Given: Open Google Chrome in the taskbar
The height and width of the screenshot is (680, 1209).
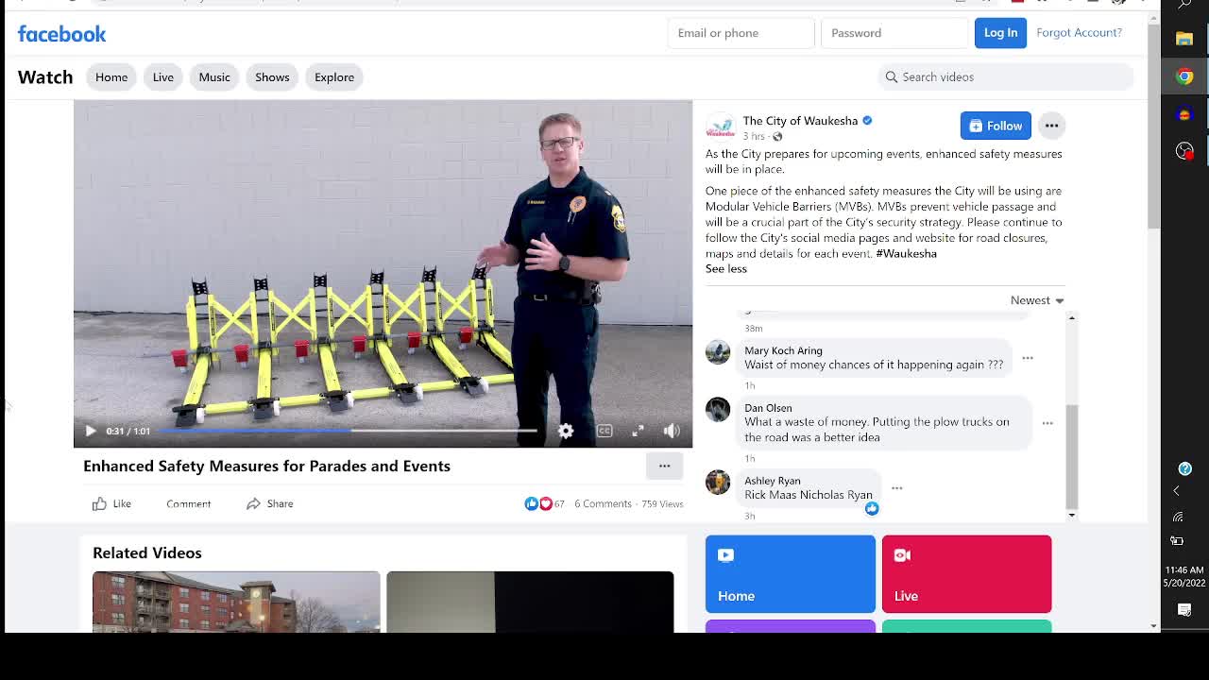Looking at the screenshot, I should tap(1184, 76).
